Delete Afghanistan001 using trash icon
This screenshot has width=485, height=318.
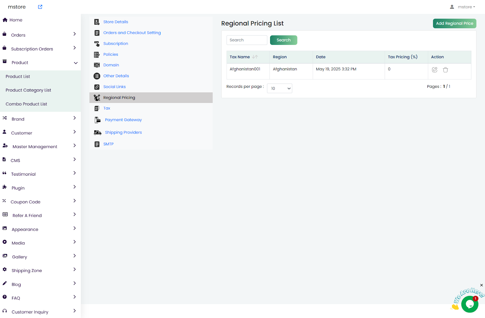[445, 70]
